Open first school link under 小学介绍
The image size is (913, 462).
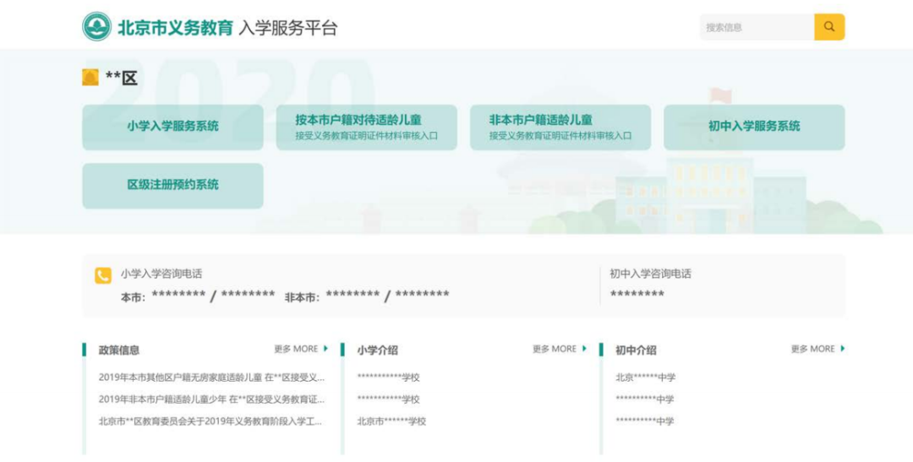pos(388,378)
